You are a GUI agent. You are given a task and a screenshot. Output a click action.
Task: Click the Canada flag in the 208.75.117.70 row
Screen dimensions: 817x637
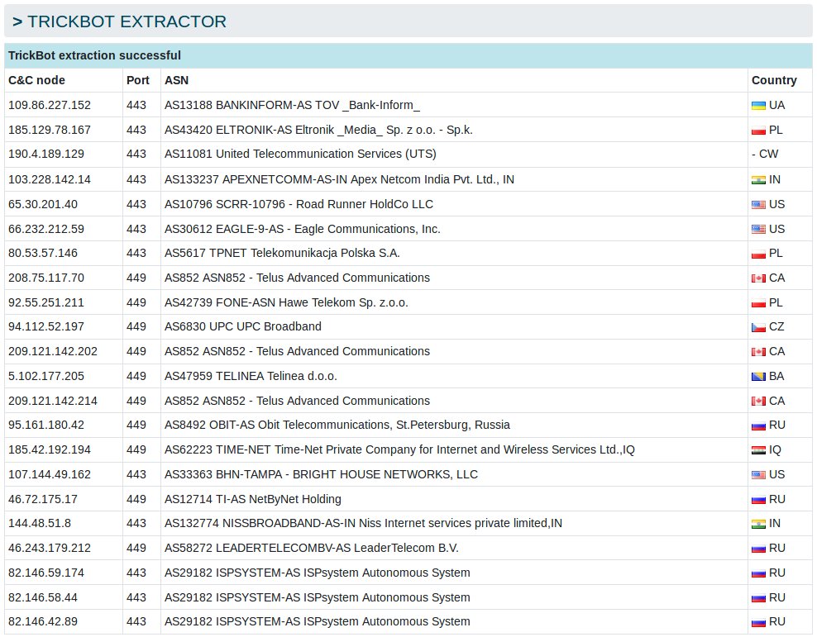[758, 278]
